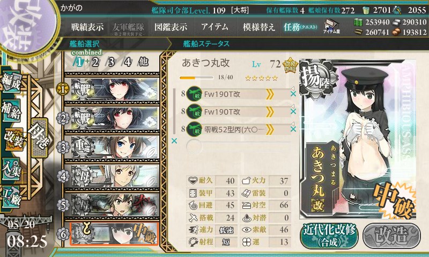Viewport: 429px width, 257px height.
Task: Click the 近代化改修 modernization button
Action: [x=329, y=236]
